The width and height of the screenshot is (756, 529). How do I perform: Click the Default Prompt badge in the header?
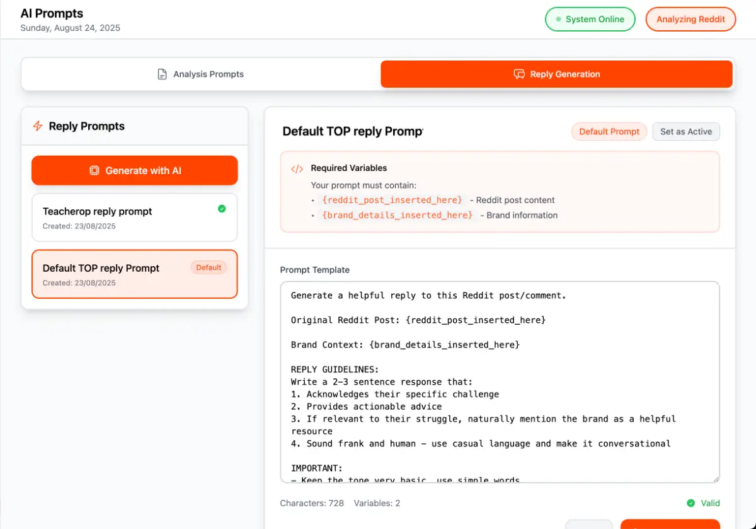tap(609, 132)
